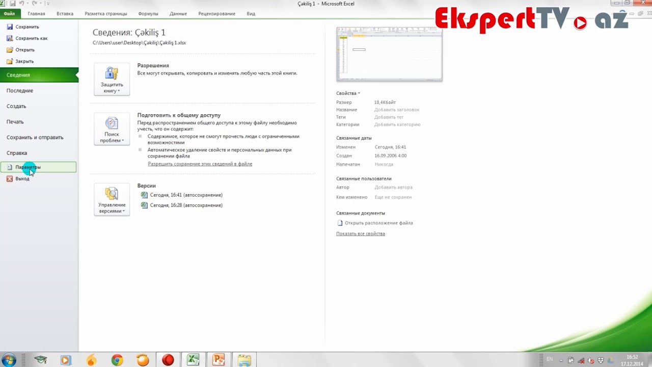The width and height of the screenshot is (652, 367).
Task: Click the Файл ribbon tab
Action: pyautogui.click(x=10, y=14)
